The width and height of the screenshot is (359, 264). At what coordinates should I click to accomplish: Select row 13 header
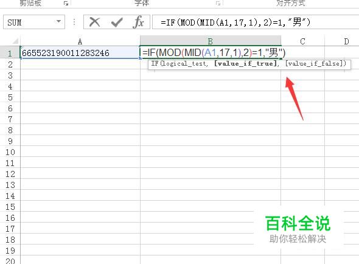click(10, 185)
